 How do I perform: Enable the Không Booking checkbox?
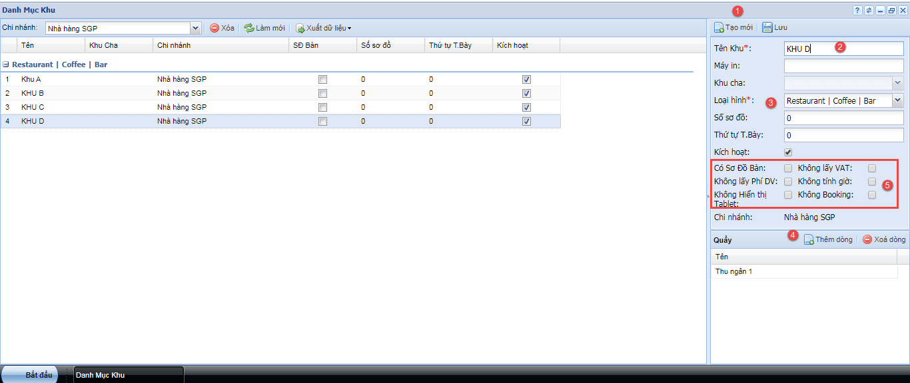click(x=872, y=195)
